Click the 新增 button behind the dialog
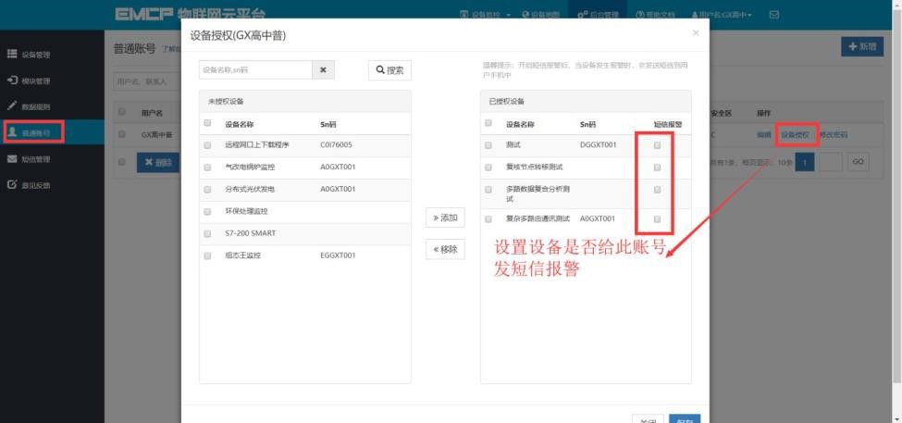The height and width of the screenshot is (423, 902). coord(861,46)
